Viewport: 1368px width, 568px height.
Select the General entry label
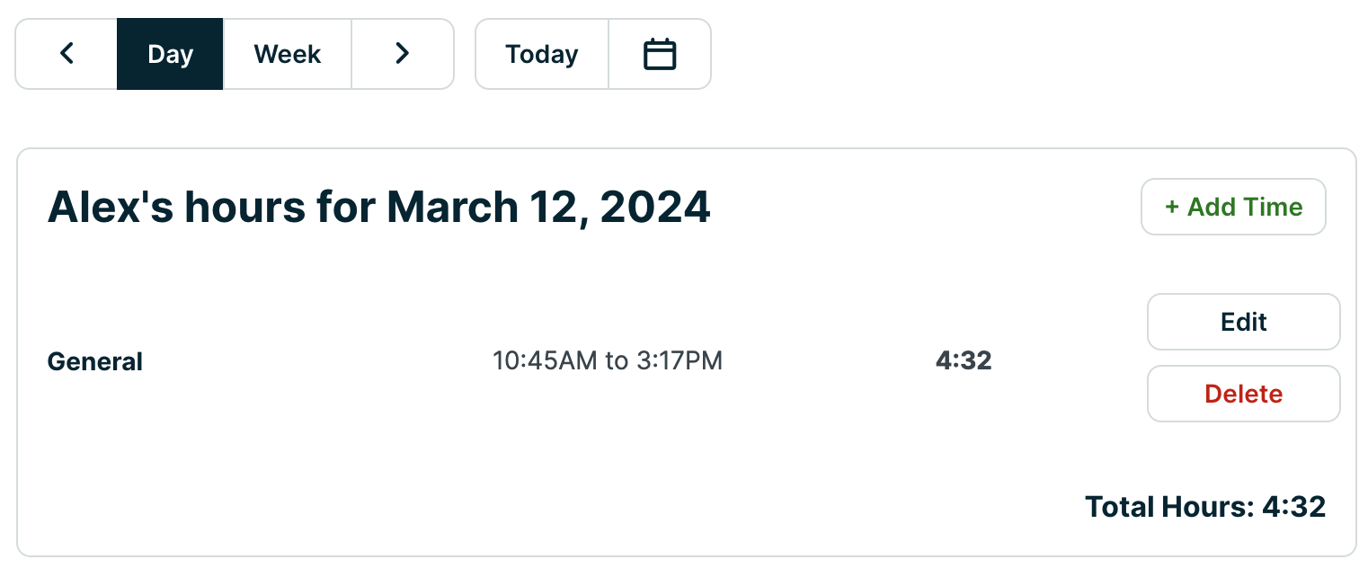pos(94,362)
